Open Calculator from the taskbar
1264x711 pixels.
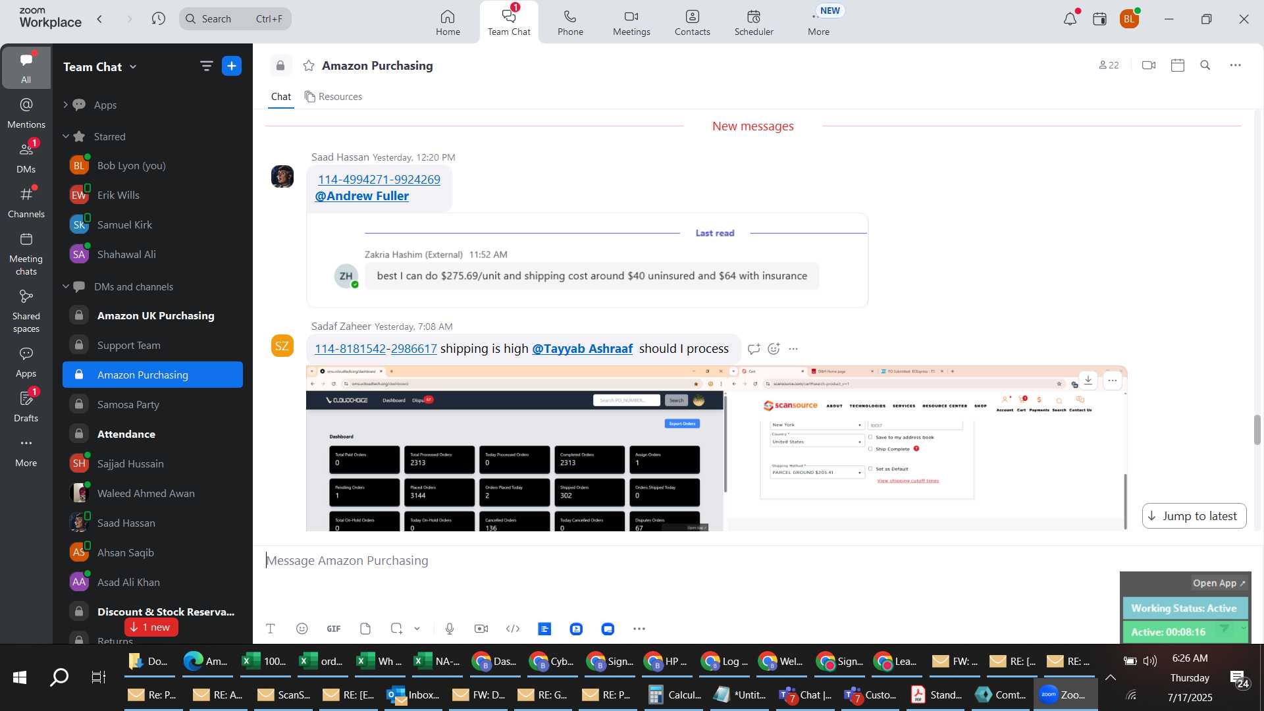(675, 695)
